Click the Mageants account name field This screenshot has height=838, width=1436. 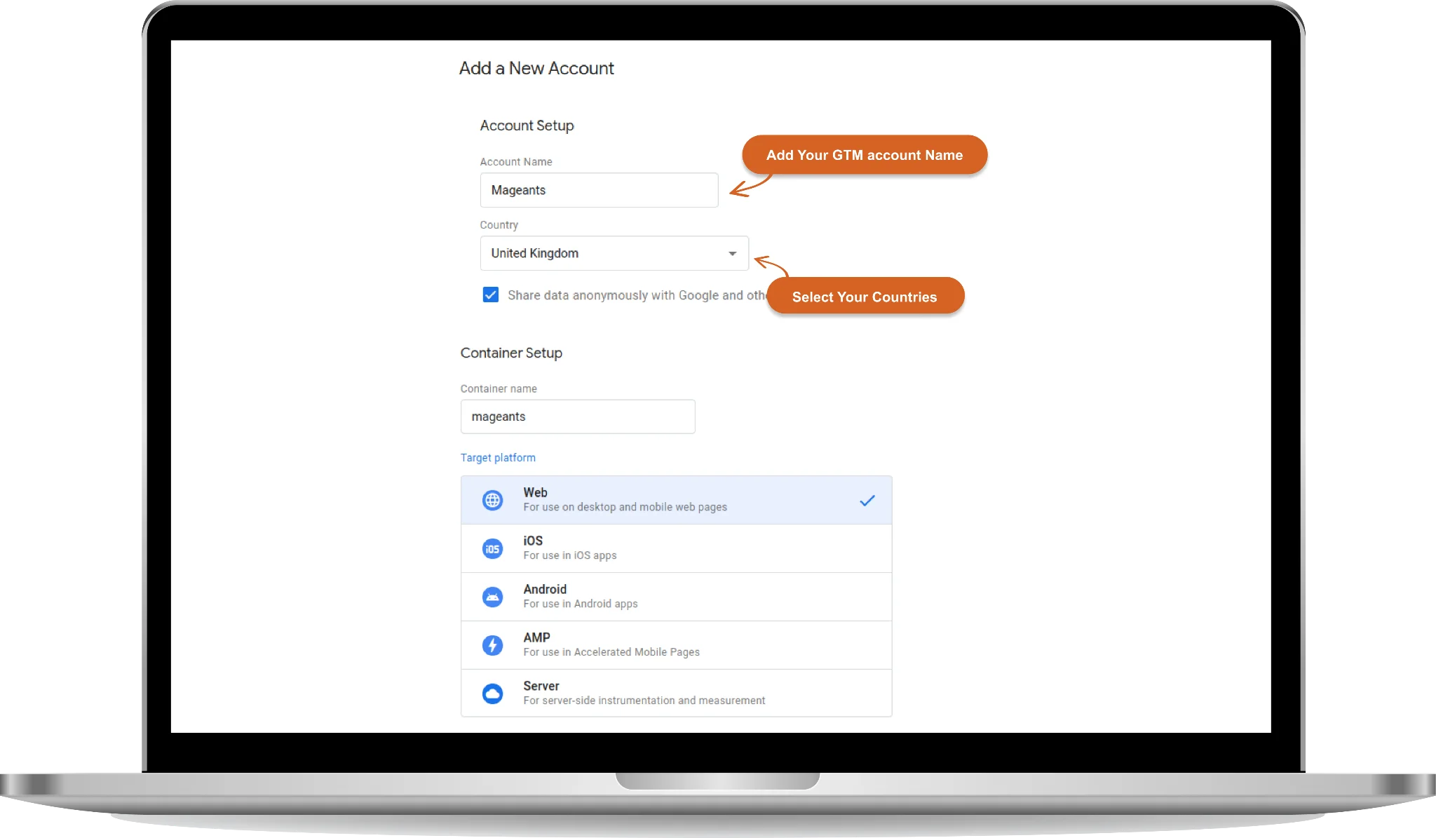pos(599,189)
